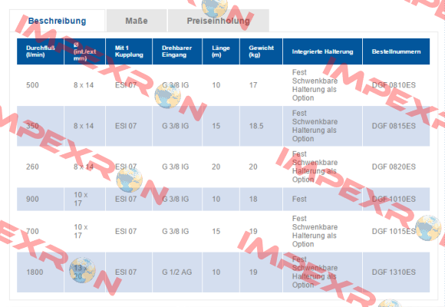Click the Drehbarer Eingang column header

coord(177,51)
